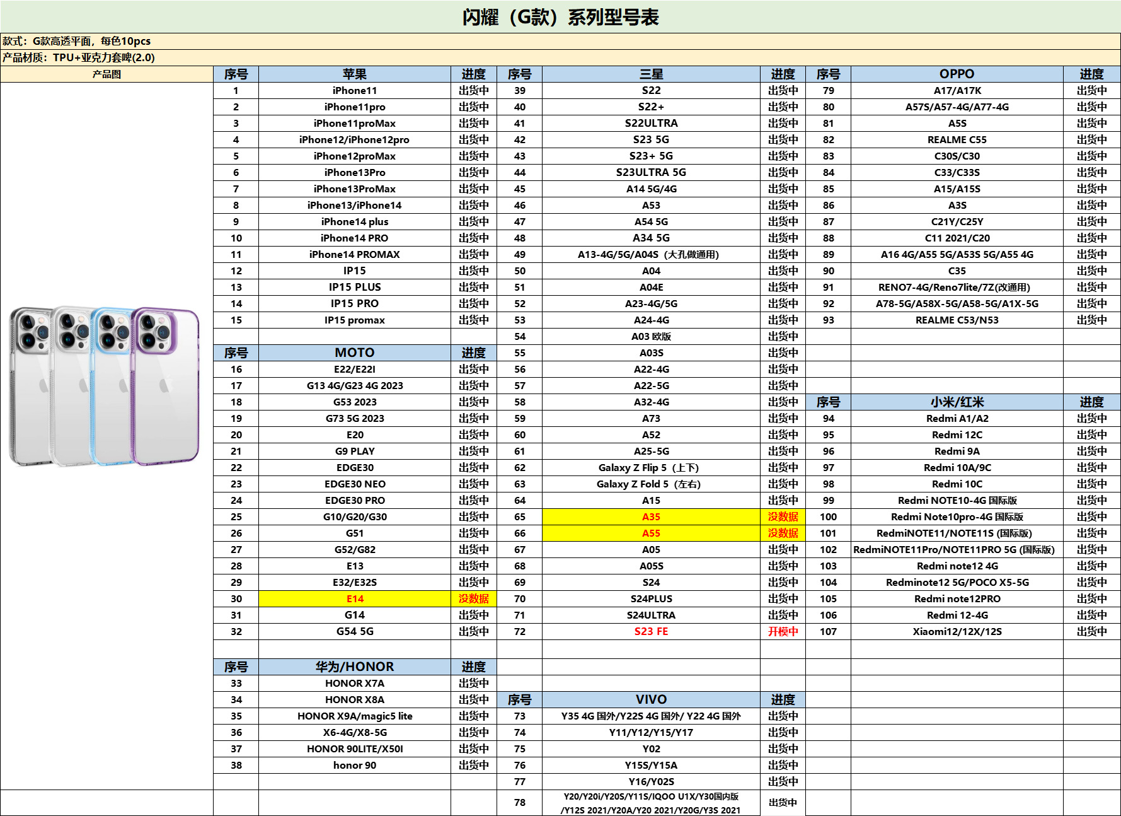Viewport: 1121px width, 816px height.
Task: Click the Redminote12 5G/POCO X5-5G cell
Action: 957,583
